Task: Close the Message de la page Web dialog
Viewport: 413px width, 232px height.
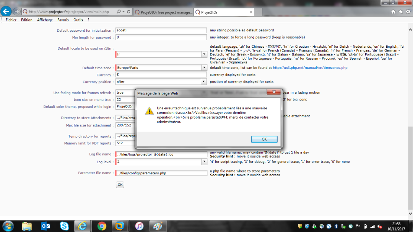Action: tap(274, 92)
